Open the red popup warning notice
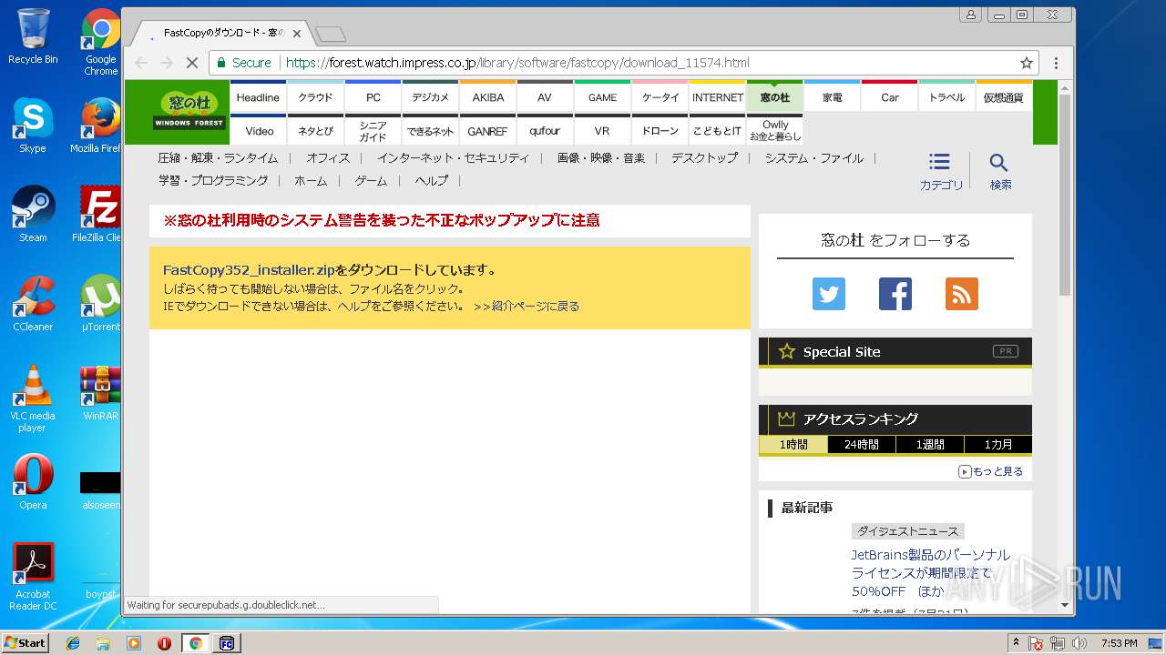Viewport: 1166px width, 655px height. 381,220
